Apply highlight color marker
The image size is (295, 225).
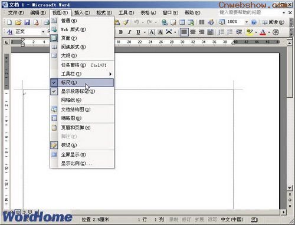click(x=250, y=32)
